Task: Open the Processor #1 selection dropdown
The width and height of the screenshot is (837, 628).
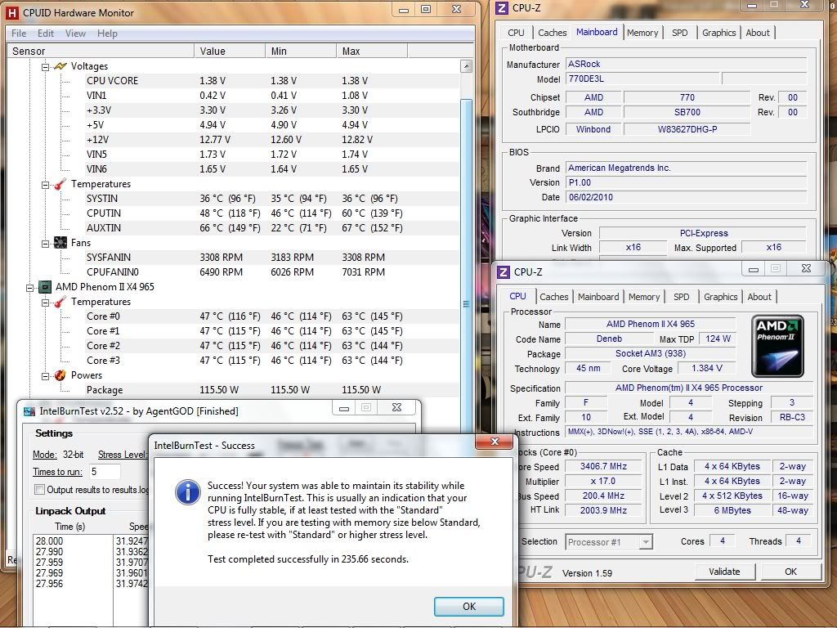Action: pos(646,542)
